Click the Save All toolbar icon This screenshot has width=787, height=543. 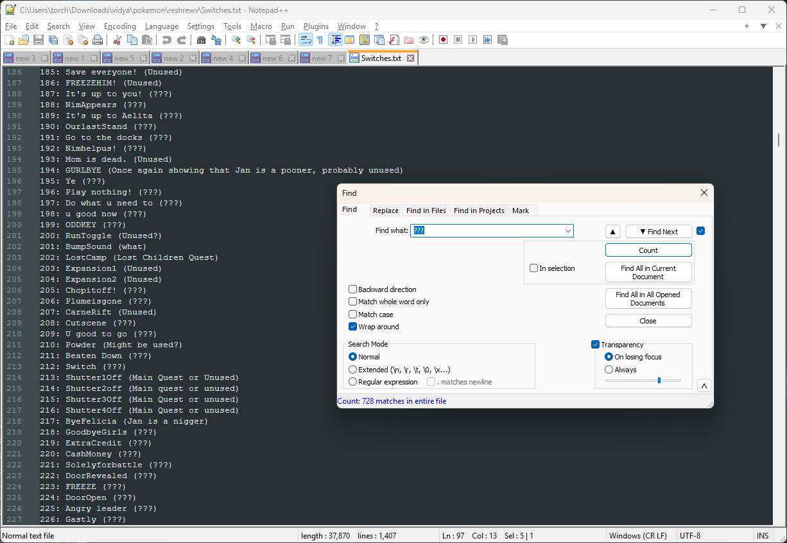[53, 40]
